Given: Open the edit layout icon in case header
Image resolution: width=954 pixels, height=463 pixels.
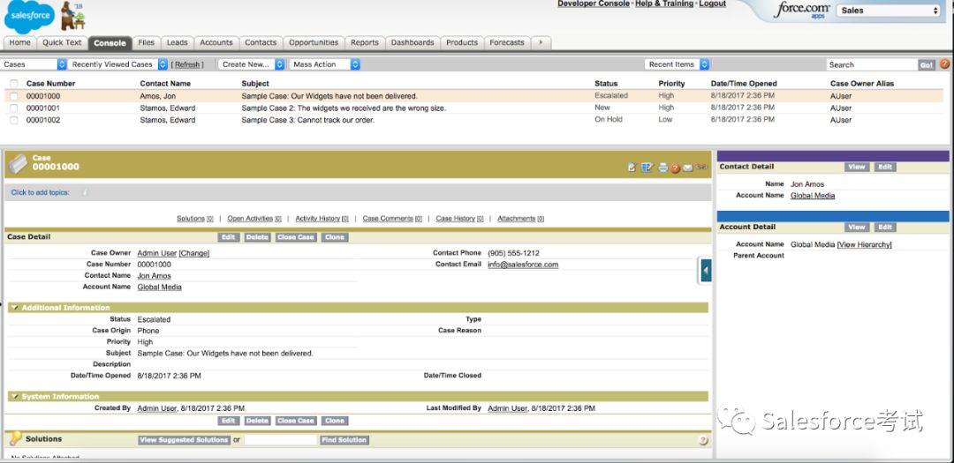Looking at the screenshot, I should 647,168.
